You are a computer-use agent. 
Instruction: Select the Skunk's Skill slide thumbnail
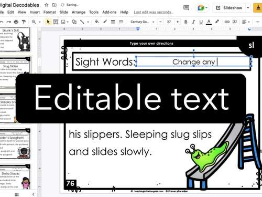click(x=15, y=39)
